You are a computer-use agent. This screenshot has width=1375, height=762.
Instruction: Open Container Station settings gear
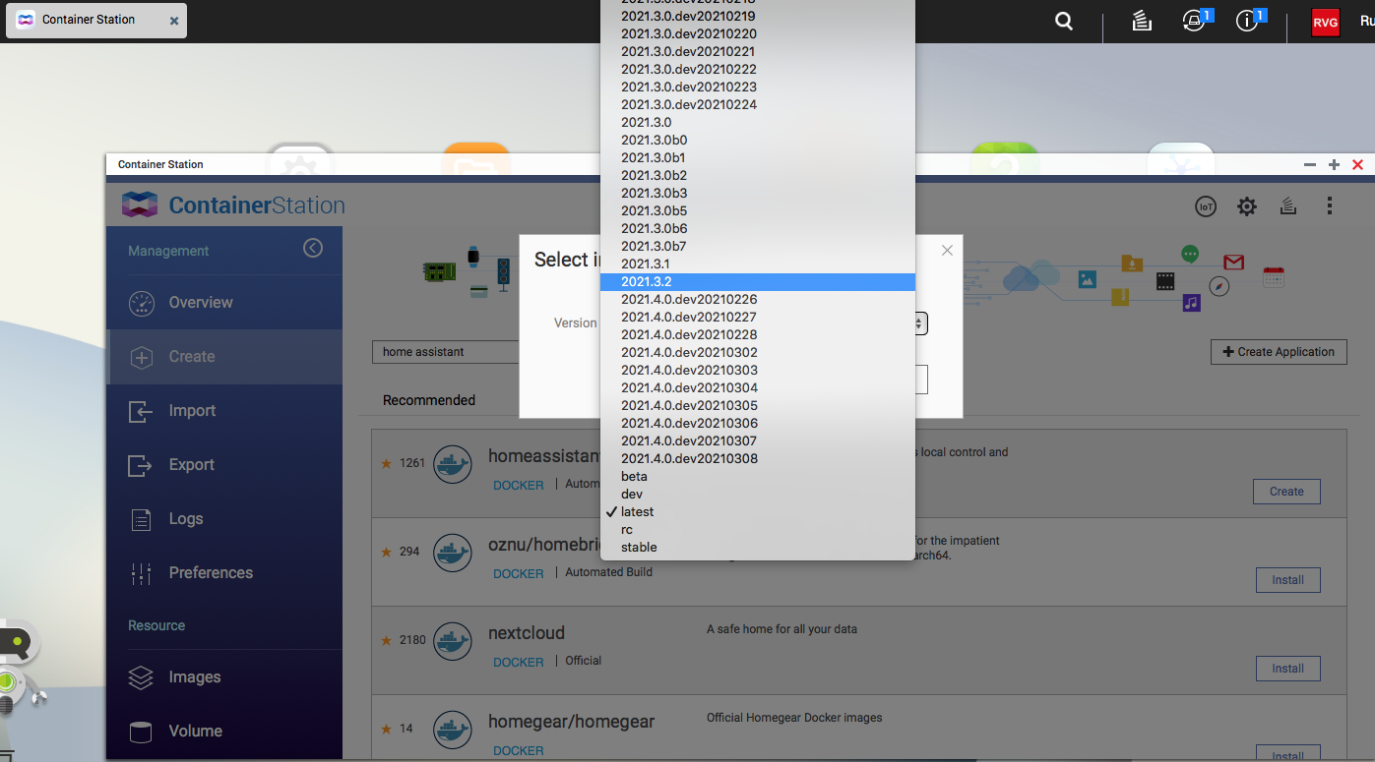1247,206
